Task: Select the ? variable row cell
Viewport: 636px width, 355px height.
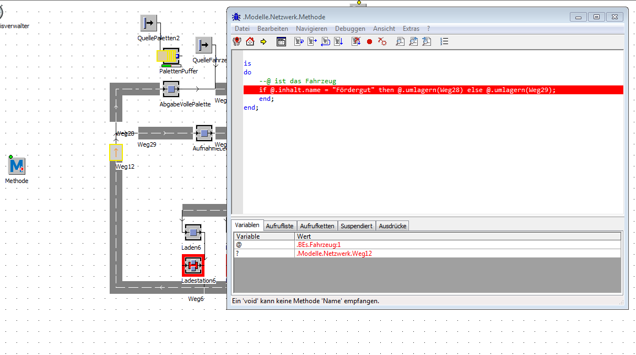Action: pos(264,253)
